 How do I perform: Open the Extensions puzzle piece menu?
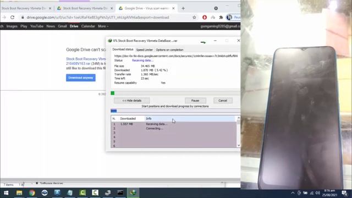pyautogui.click(x=221, y=17)
